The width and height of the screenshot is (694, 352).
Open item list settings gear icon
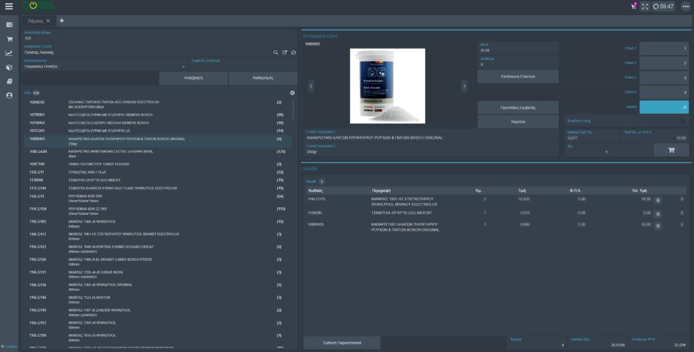pyautogui.click(x=292, y=93)
